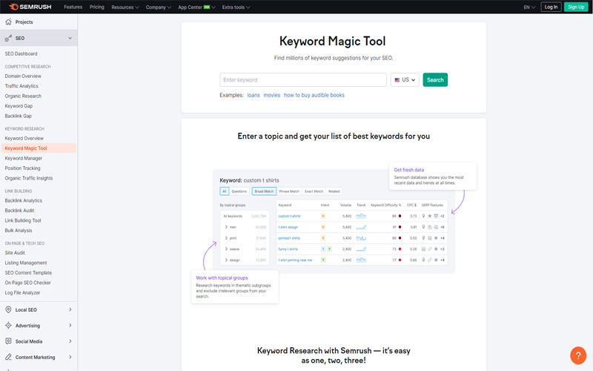Screen dimensions: 593x371
Task: Click the Content Marketing pencil icon
Action: (8, 357)
